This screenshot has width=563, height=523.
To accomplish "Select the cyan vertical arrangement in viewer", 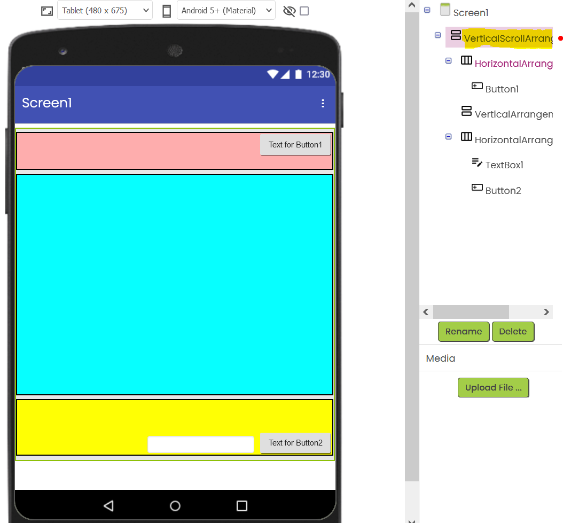I will pos(175,285).
